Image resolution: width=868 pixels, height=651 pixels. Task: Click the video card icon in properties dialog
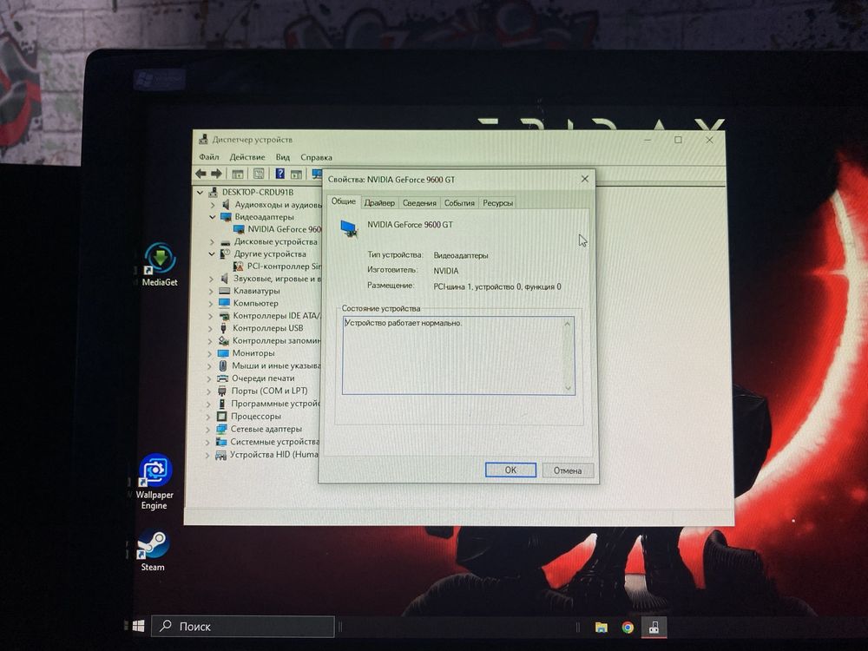[x=349, y=228]
